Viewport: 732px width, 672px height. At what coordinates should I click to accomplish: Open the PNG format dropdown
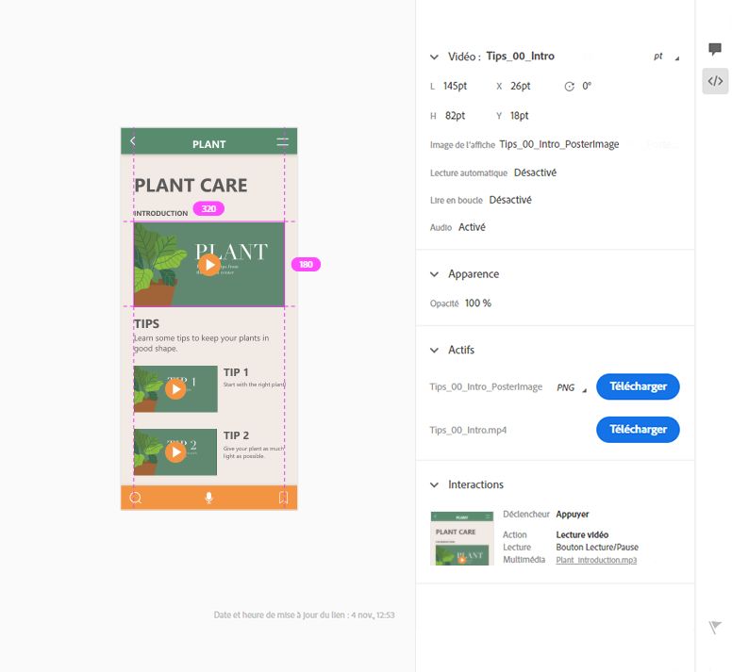(572, 388)
